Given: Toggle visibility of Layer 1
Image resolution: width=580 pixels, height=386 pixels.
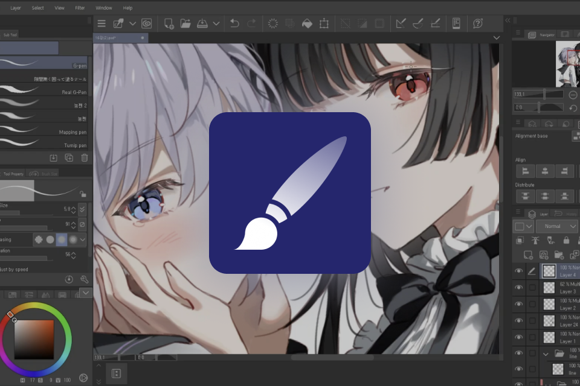Looking at the screenshot, I should pos(518,337).
